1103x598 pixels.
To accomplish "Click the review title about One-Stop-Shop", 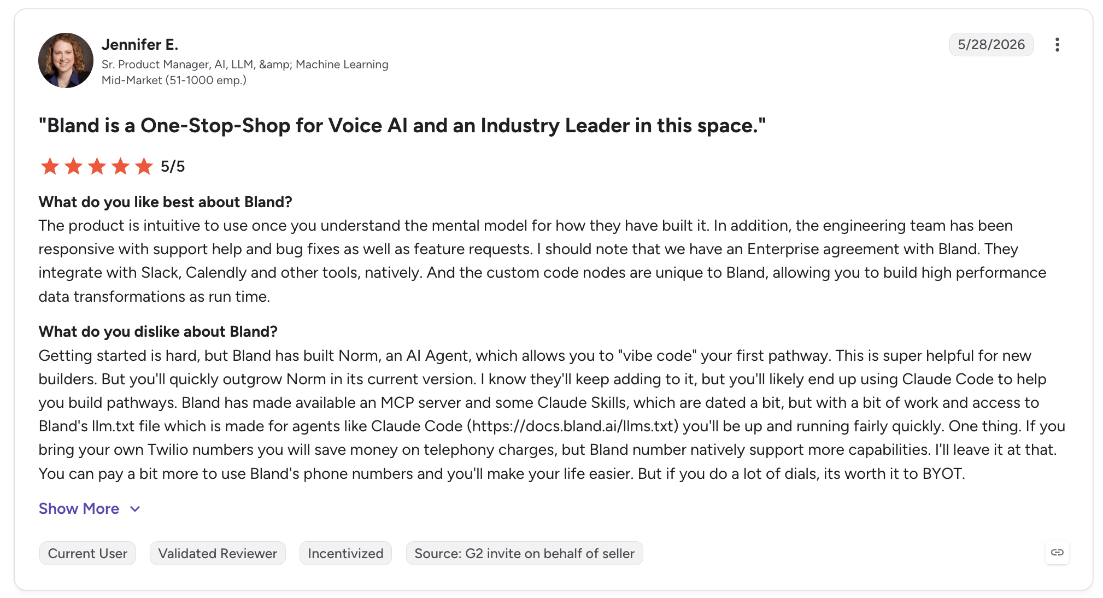I will click(402, 126).
